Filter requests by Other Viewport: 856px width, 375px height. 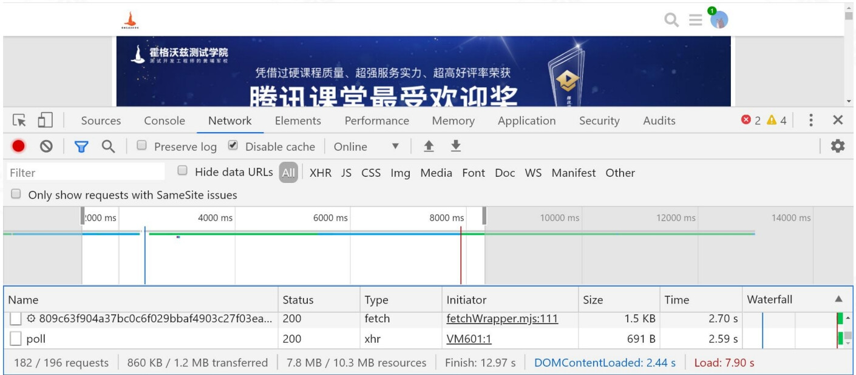(620, 173)
